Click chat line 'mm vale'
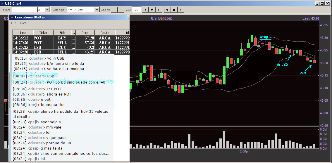This screenshot has height=163, width=332. pos(54,127)
